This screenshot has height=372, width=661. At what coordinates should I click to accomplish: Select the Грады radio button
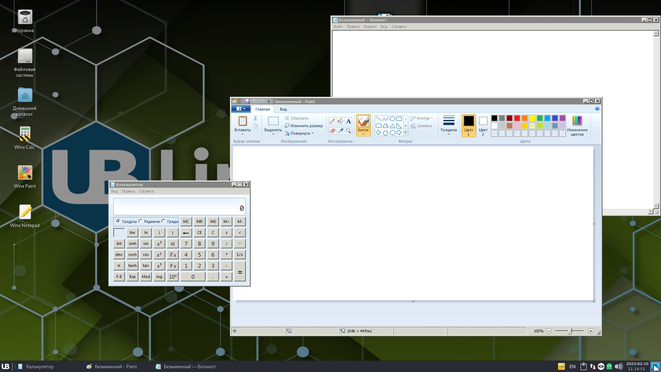coord(164,221)
